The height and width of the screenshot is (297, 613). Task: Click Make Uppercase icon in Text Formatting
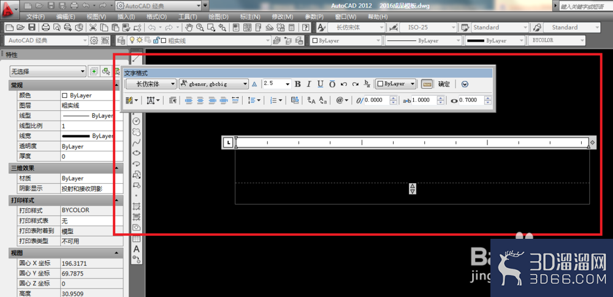[x=311, y=100]
